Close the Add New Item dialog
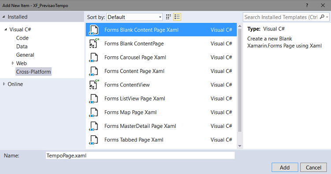This screenshot has width=331, height=174. click(323, 5)
